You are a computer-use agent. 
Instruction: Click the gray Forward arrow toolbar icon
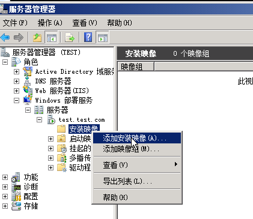click(x=19, y=37)
